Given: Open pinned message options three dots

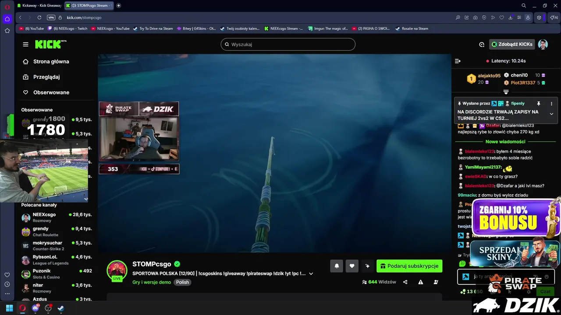Looking at the screenshot, I should click(x=551, y=104).
